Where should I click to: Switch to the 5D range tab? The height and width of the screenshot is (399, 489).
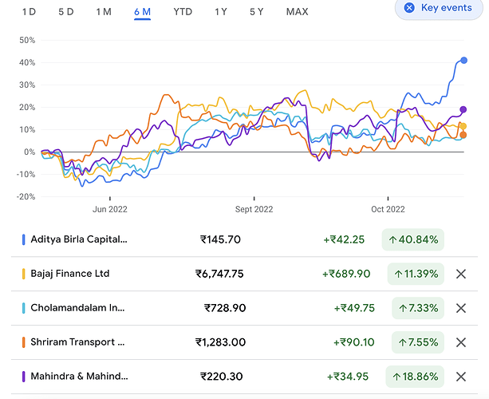(x=66, y=12)
